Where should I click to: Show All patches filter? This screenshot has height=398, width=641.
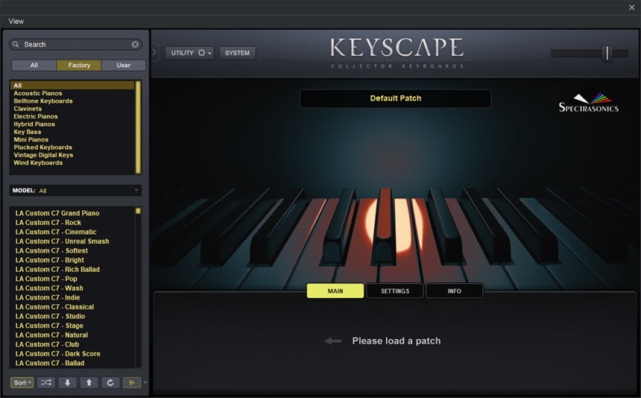tap(34, 65)
